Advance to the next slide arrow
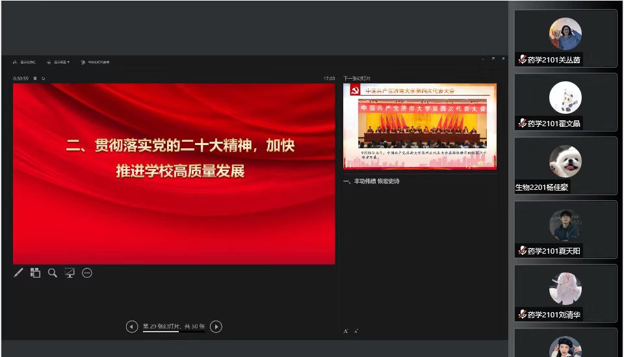The image size is (624, 357). [x=216, y=326]
